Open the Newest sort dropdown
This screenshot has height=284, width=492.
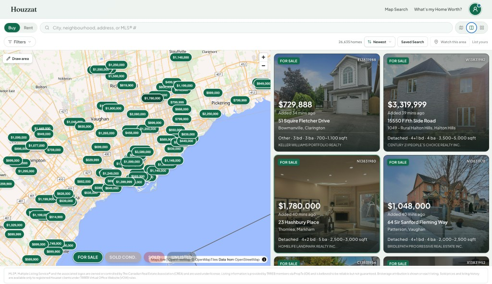point(380,42)
